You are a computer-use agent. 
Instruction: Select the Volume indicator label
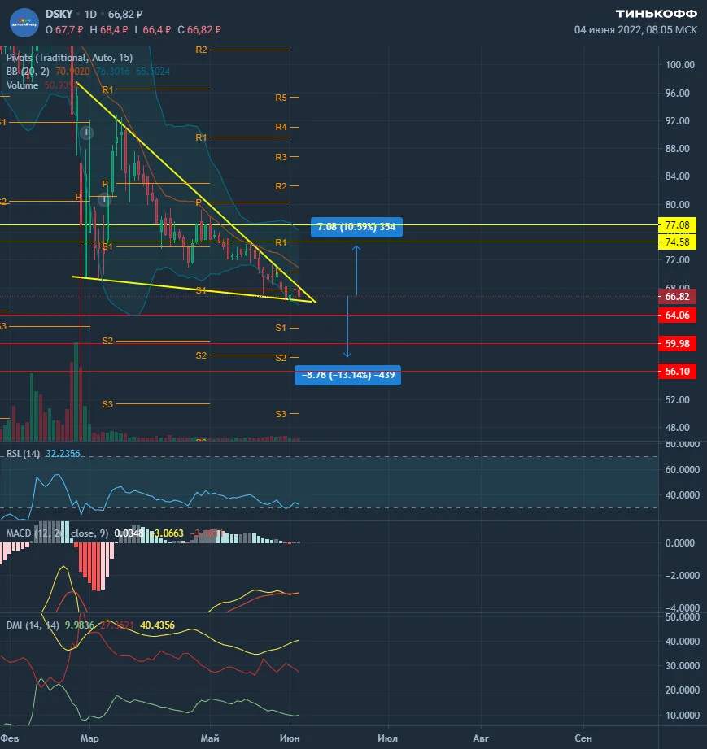click(x=22, y=85)
